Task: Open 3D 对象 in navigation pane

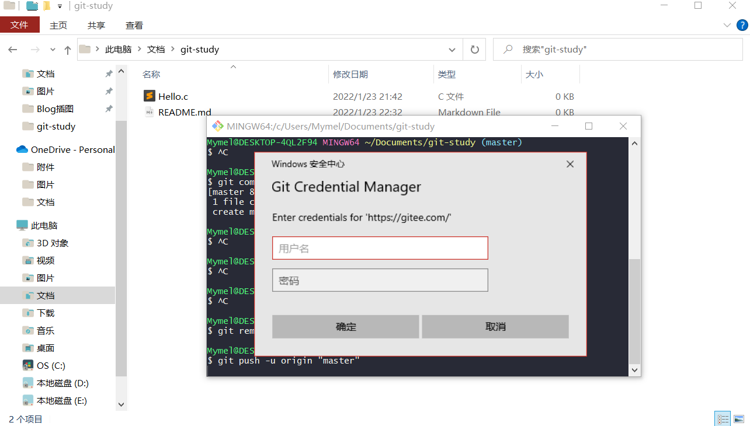Action: 53,243
